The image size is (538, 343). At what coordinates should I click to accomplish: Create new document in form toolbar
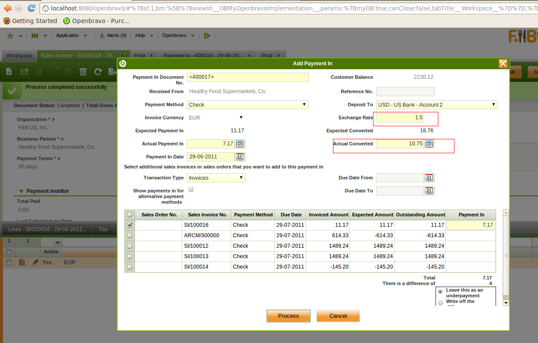[x=9, y=72]
